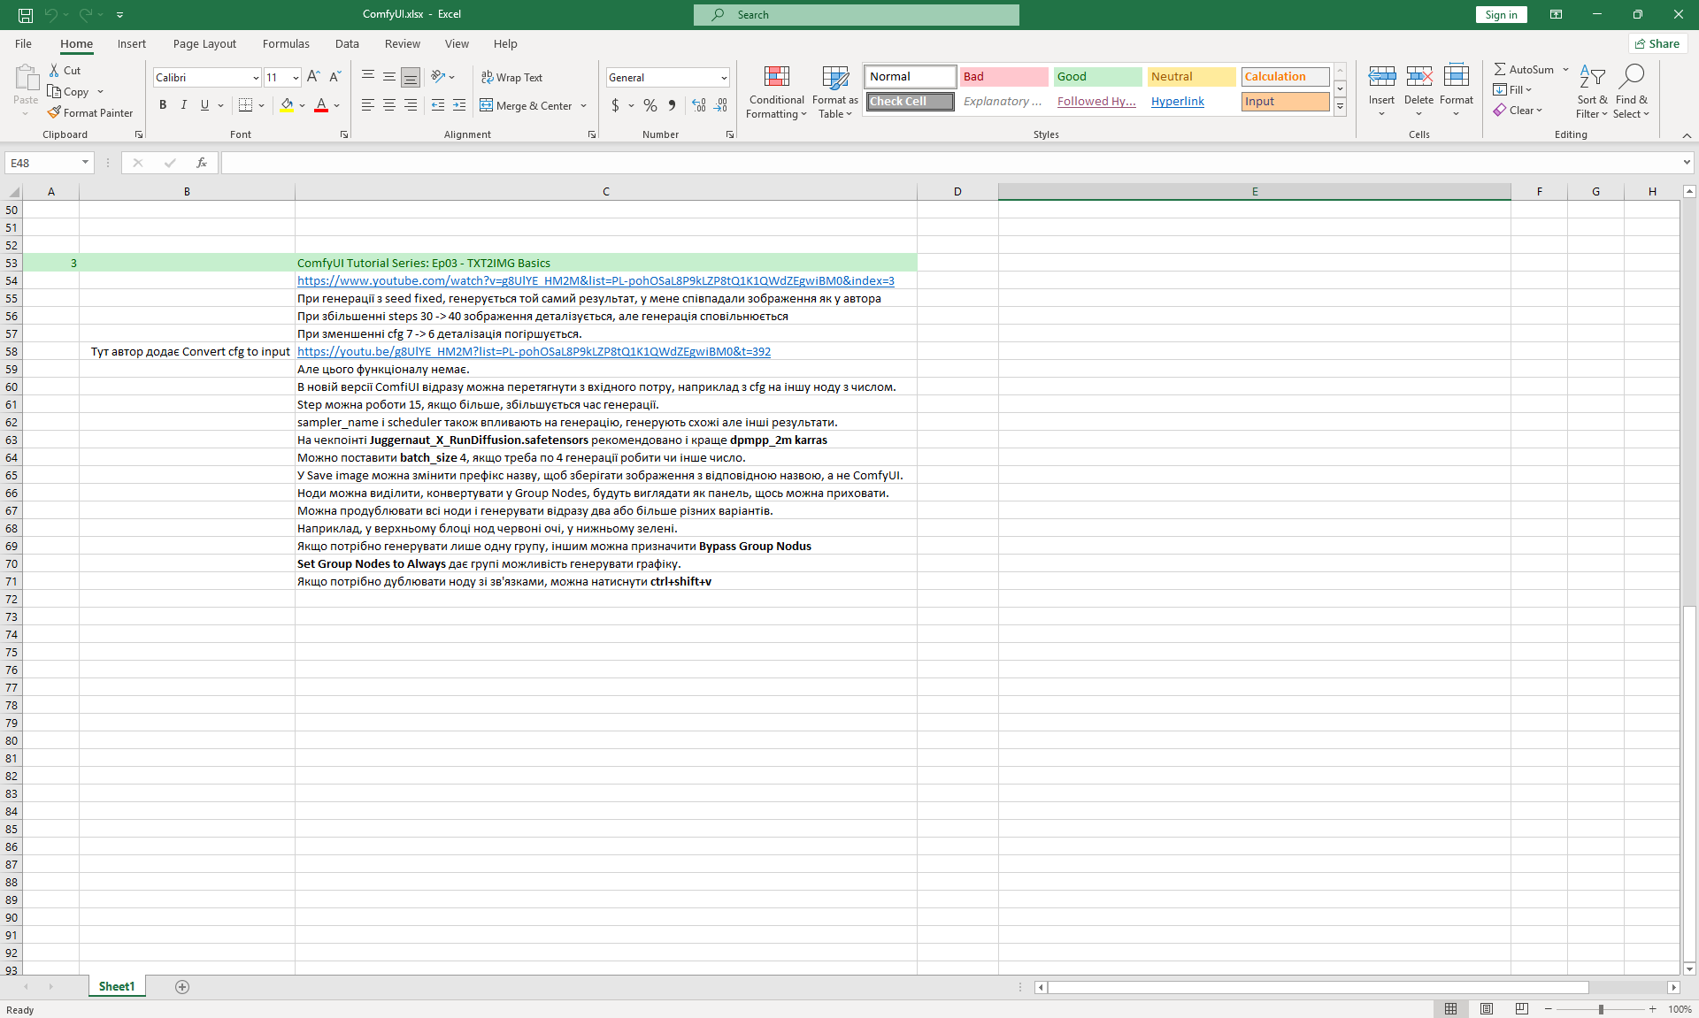Click the Search box in title bar
Screen dimensions: 1699x1018
[x=856, y=15]
